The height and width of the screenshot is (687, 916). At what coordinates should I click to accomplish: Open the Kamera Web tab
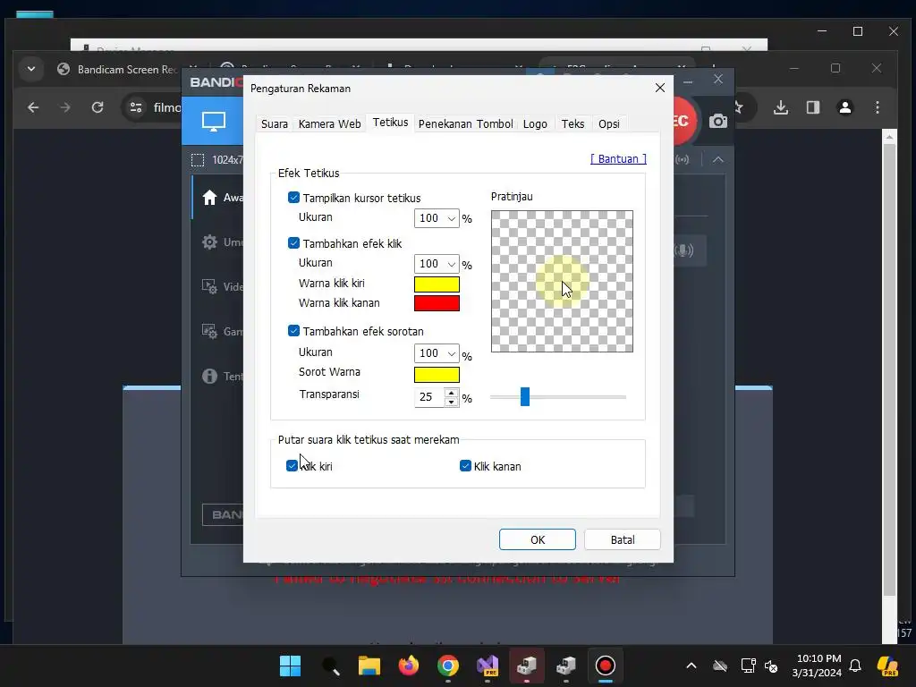click(329, 123)
